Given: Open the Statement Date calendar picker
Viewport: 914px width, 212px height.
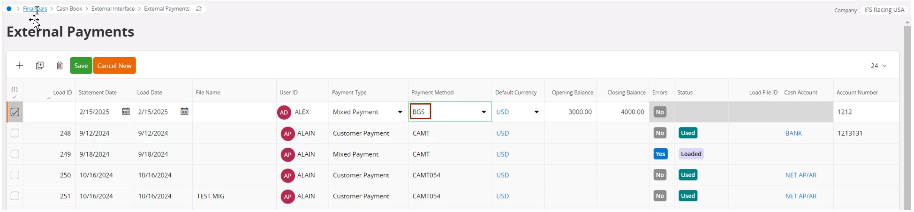Looking at the screenshot, I should (126, 112).
